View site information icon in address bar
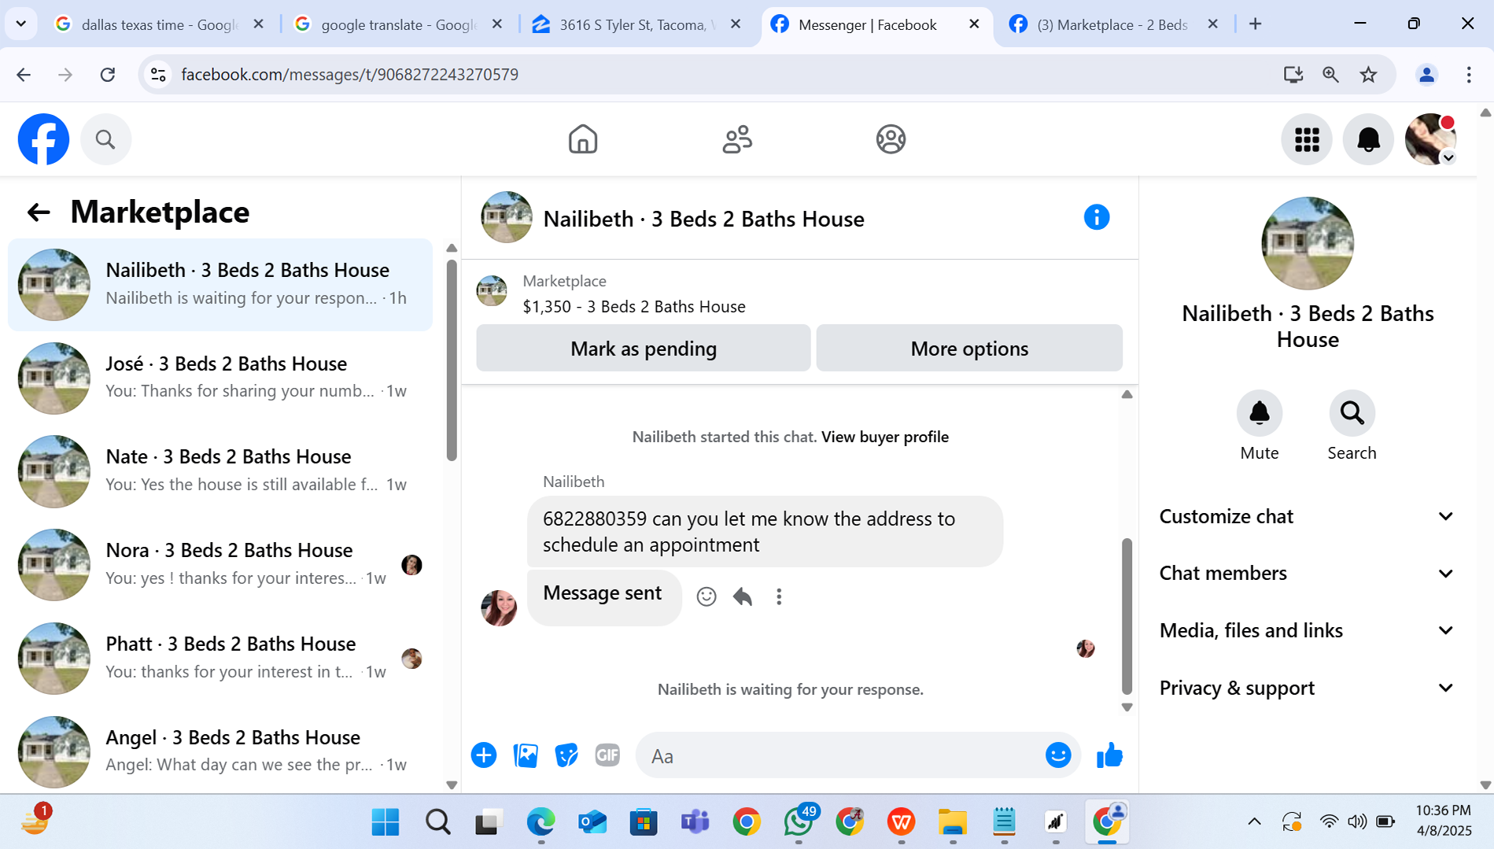 pyautogui.click(x=158, y=75)
